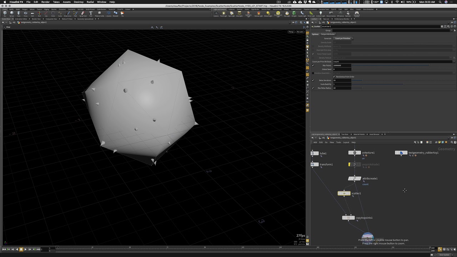Click the Platonic Solids shelf tool

point(100,14)
